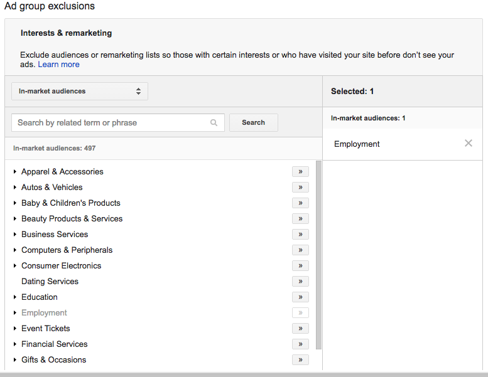
Task: Remove Employment from the selected list
Action: tap(468, 144)
